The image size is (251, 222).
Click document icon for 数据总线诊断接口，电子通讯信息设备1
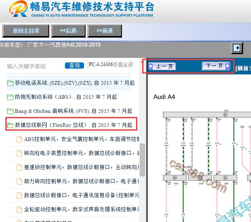point(19,196)
